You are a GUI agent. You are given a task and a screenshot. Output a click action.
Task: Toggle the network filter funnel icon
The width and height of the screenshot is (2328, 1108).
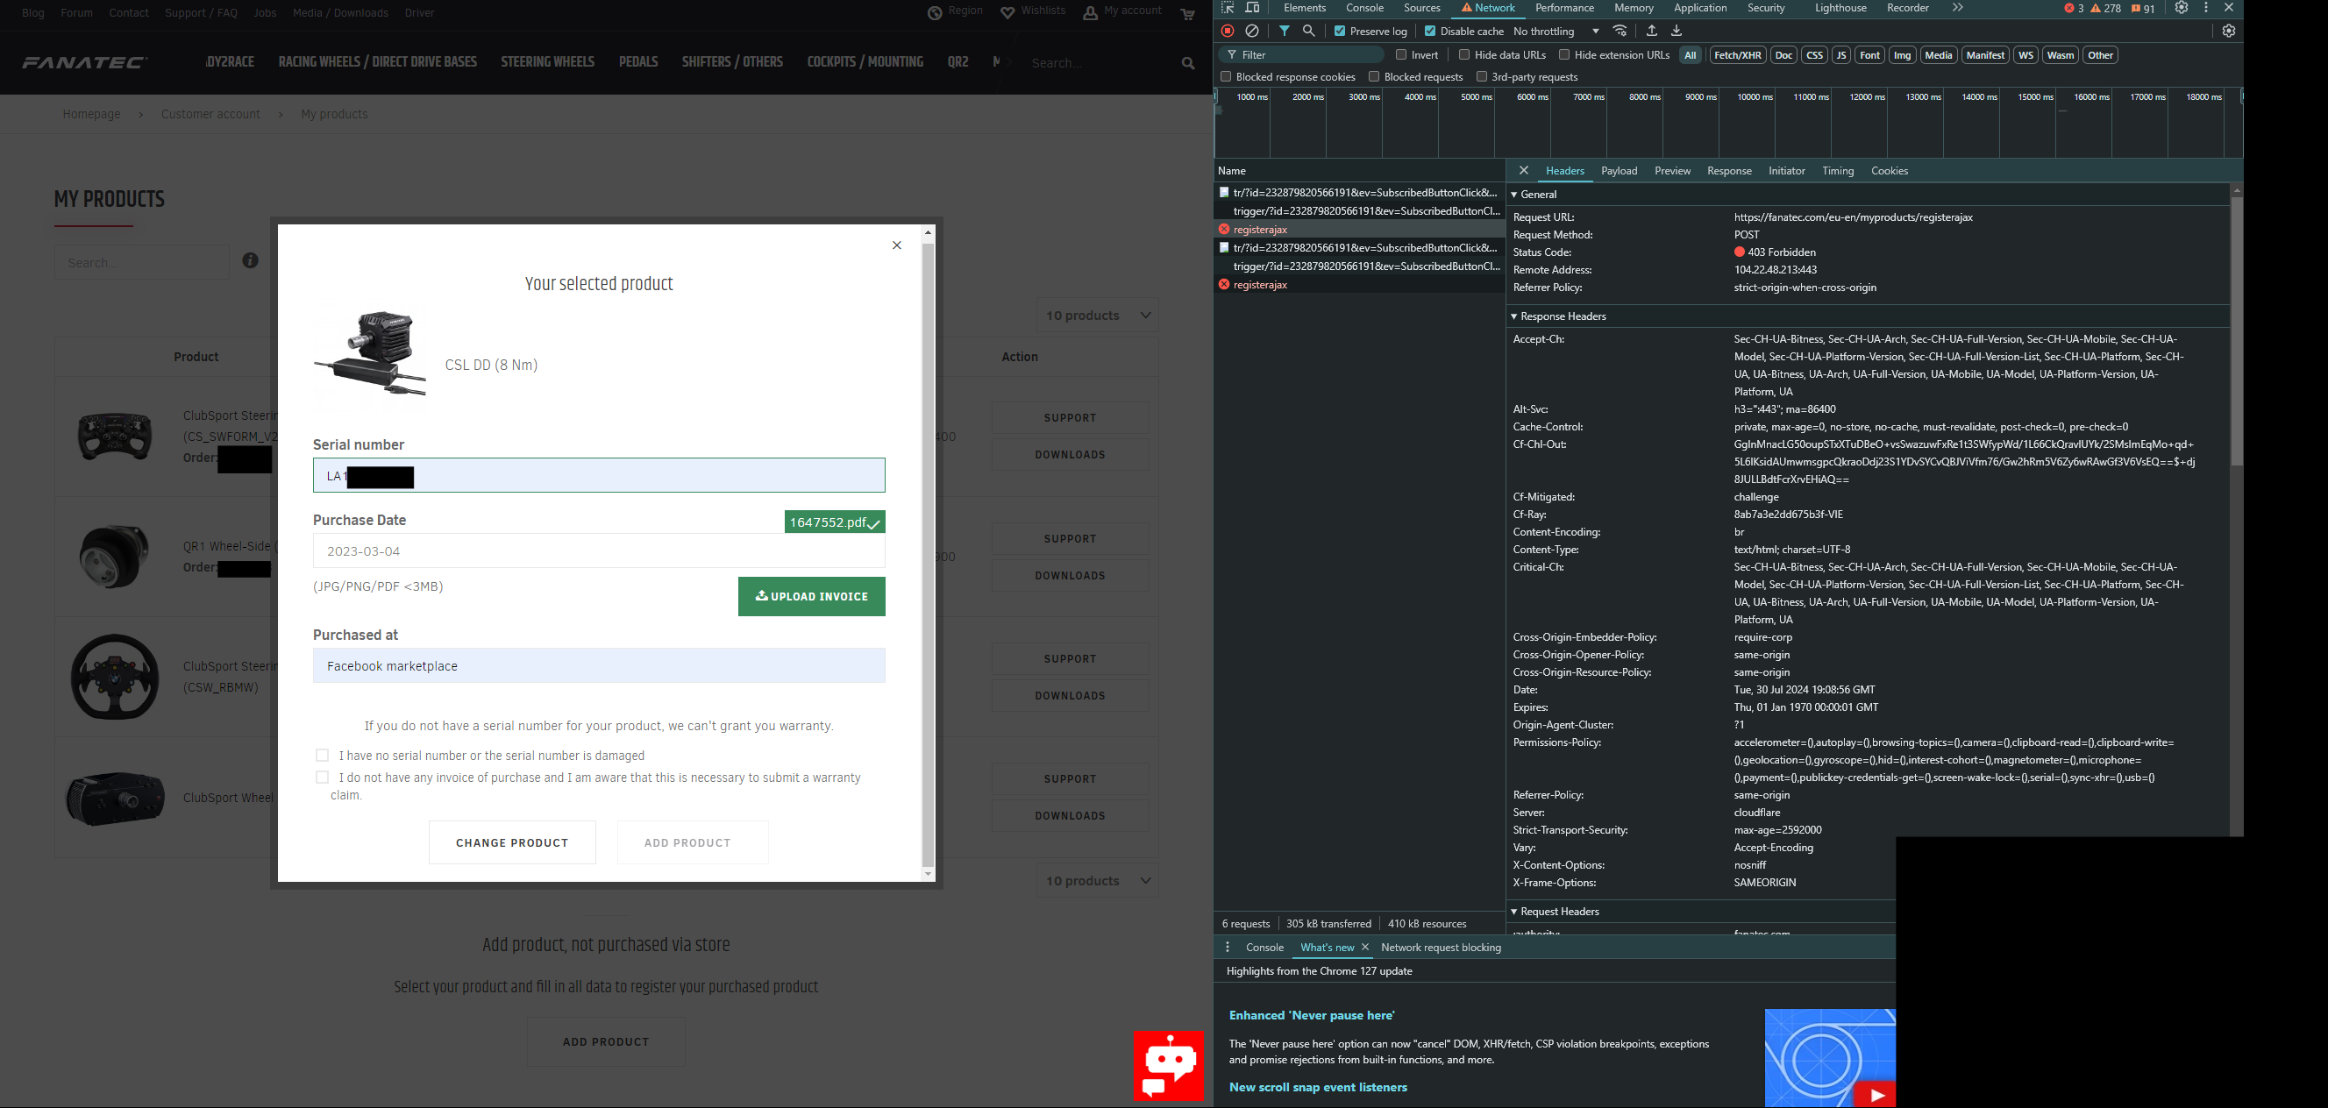1285,31
